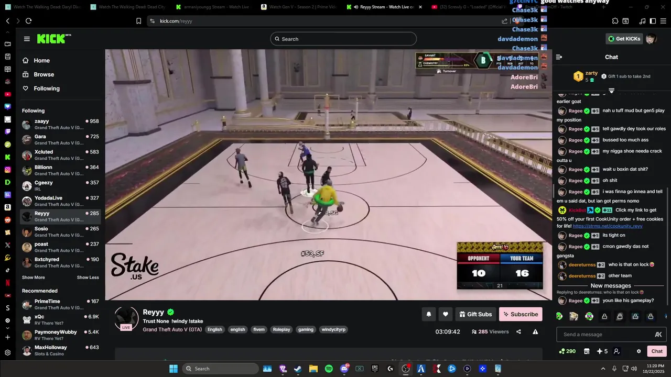Open Epic Games launcher in taskbar

point(375,369)
